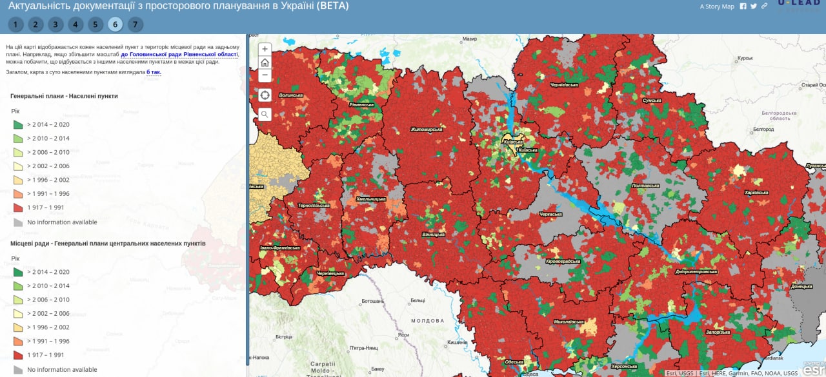
Task: Go to story section 4
Action: tap(76, 24)
